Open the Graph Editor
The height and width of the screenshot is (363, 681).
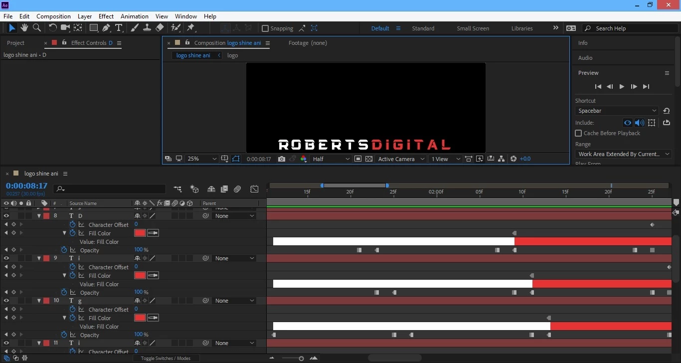[x=254, y=189]
